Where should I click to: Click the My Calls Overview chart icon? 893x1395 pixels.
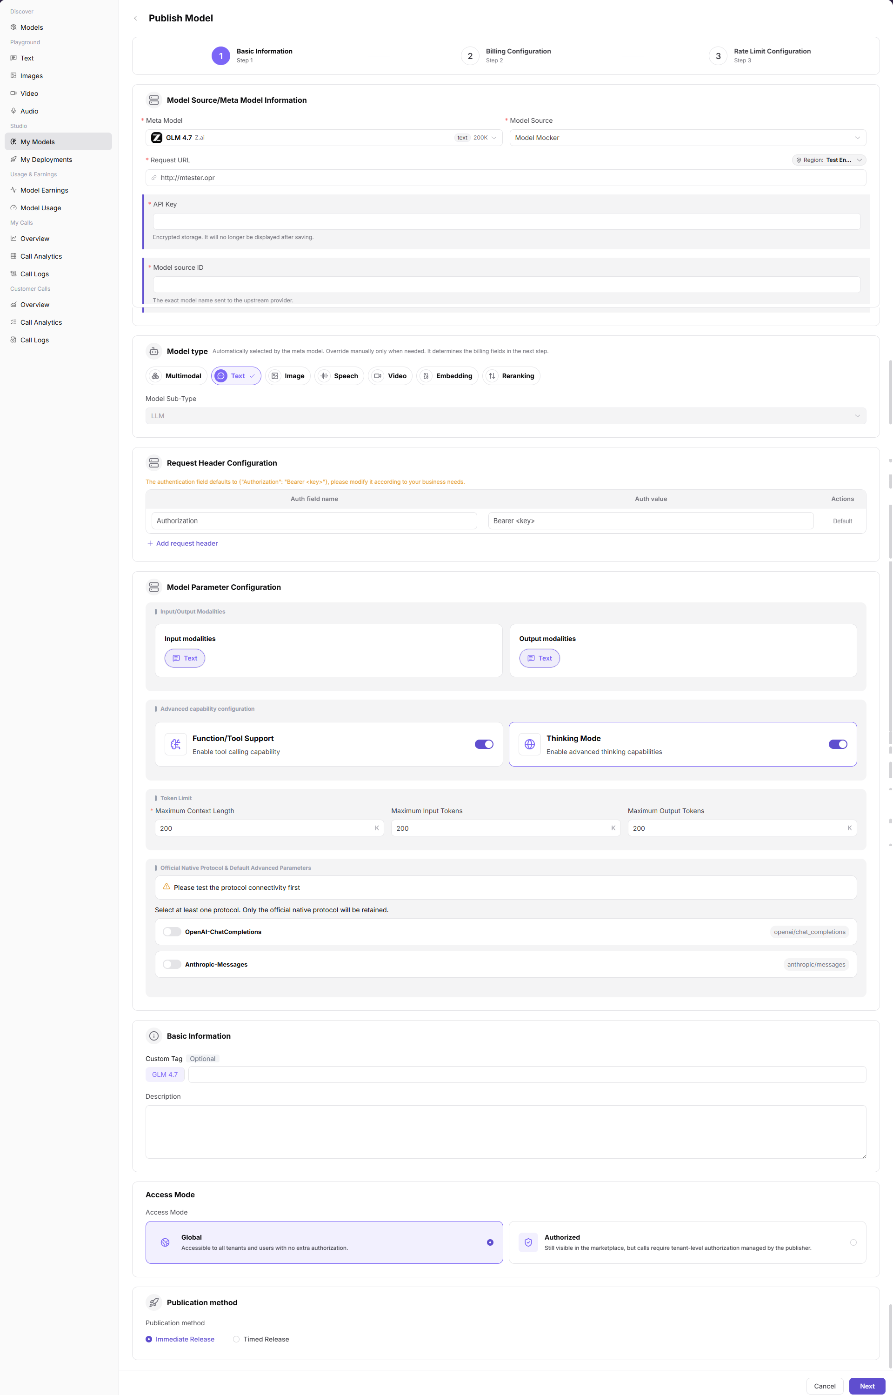tap(13, 238)
